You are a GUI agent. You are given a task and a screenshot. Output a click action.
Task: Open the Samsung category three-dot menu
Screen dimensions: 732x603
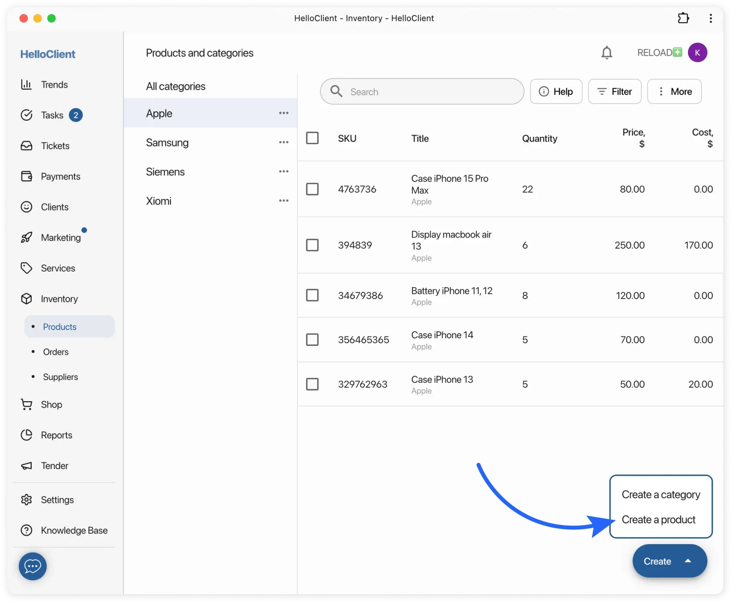[x=284, y=142]
